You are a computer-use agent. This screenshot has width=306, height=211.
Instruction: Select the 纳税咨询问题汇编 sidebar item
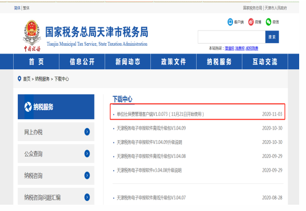(56, 197)
